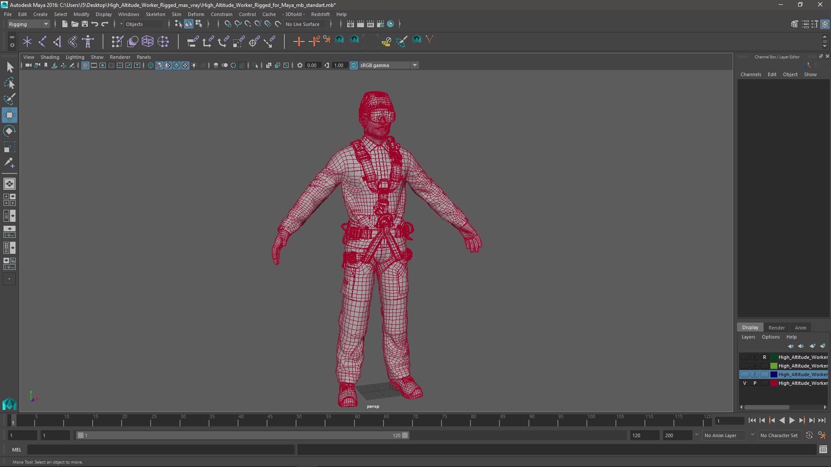
Task: Click single perspective view layout icon
Action: click(10, 184)
